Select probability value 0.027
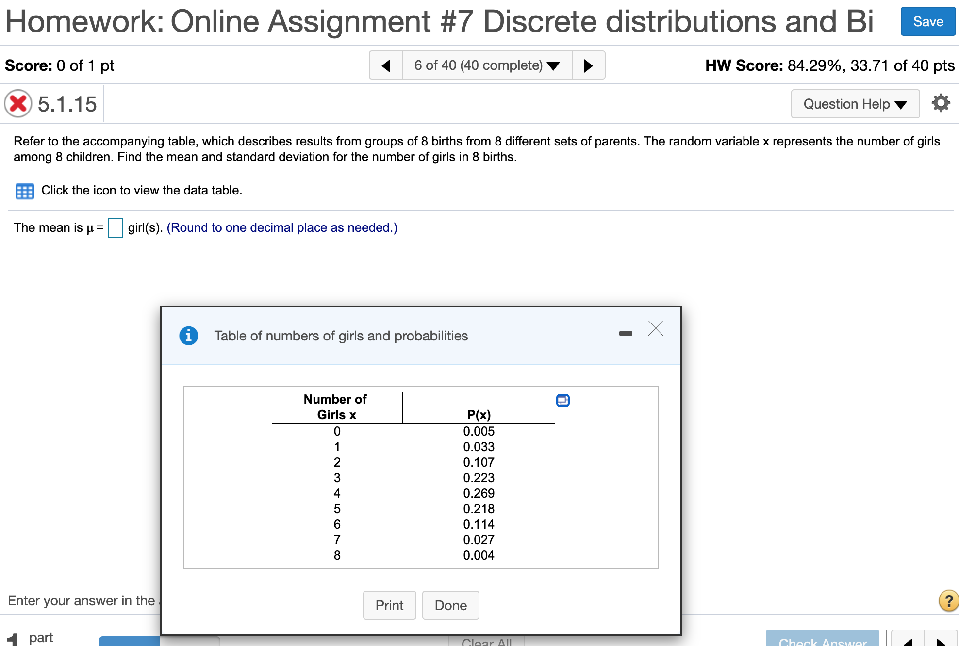 pos(479,540)
